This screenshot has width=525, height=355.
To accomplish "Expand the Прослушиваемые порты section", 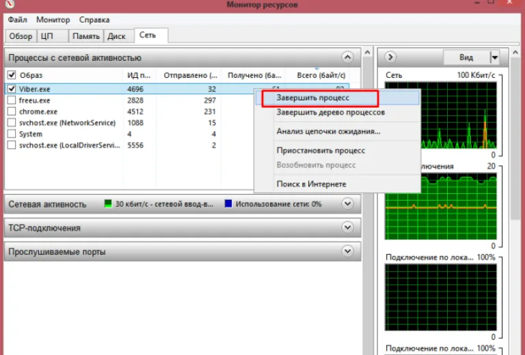I will [x=347, y=251].
